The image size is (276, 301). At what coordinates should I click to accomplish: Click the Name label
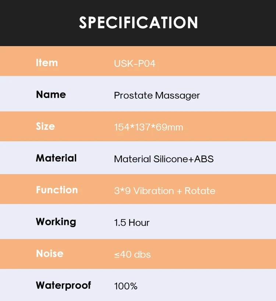[51, 94]
